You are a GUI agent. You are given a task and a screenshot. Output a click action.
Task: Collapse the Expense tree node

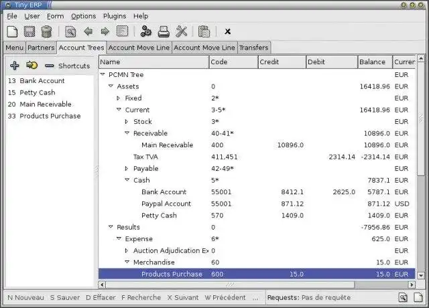(x=119, y=238)
